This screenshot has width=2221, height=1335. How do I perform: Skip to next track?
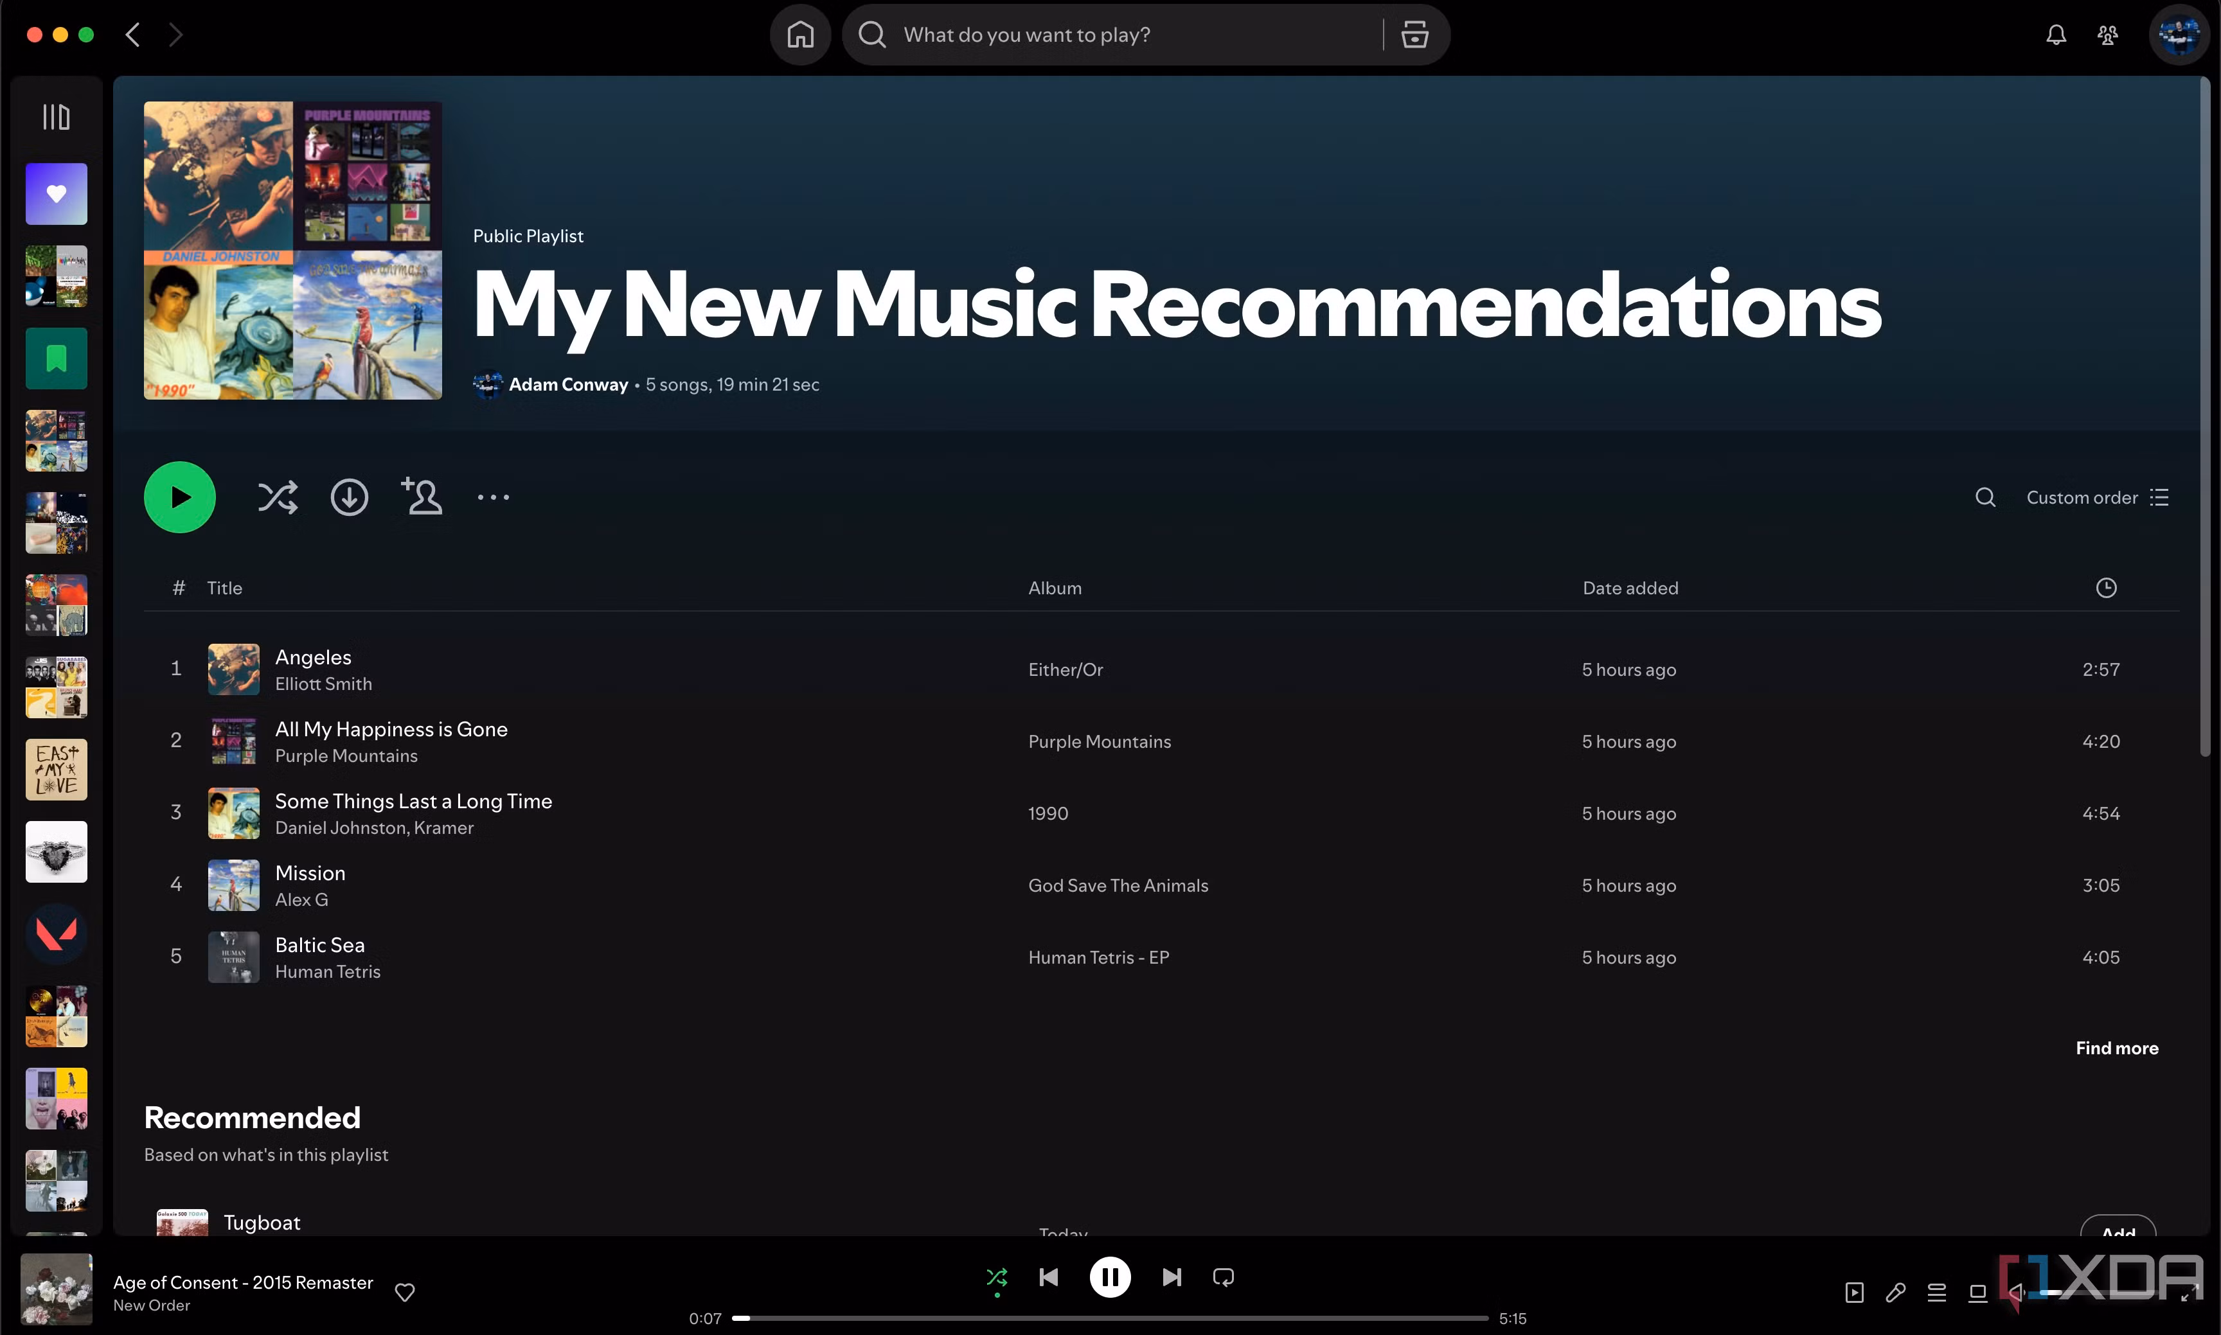1171,1277
